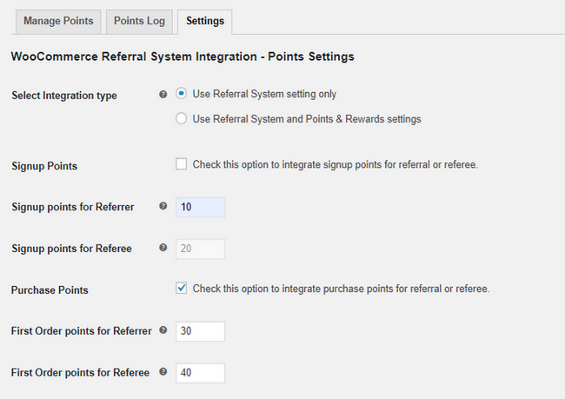Click the First Order points for Referee label
This screenshot has width=565, height=399.
80,373
